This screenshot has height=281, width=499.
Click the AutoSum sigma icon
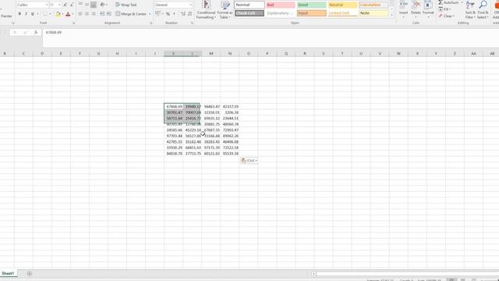tap(441, 2)
